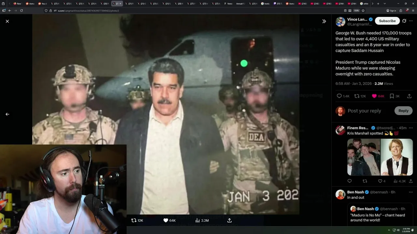Open the padlock site information icon
417x234 pixels.
[x=50, y=10]
